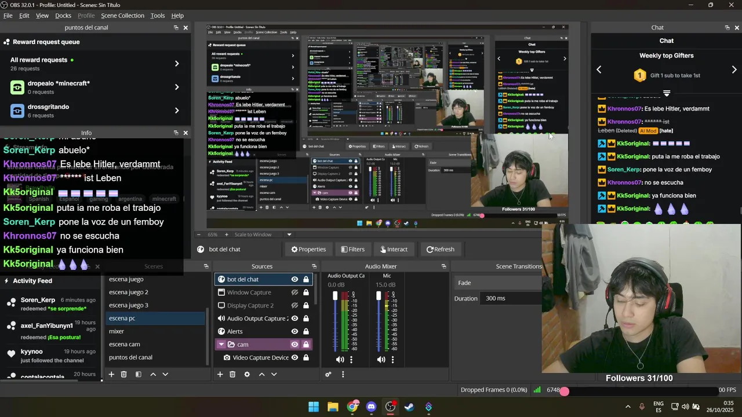Go to previous chat leaderboard with left arrow
This screenshot has width=742, height=417.
tap(599, 69)
